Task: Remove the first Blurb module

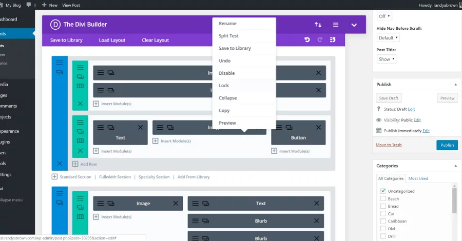Action: tap(316, 220)
